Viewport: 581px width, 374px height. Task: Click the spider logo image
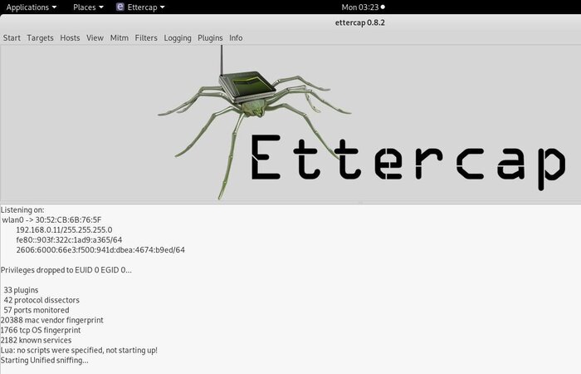point(254,122)
